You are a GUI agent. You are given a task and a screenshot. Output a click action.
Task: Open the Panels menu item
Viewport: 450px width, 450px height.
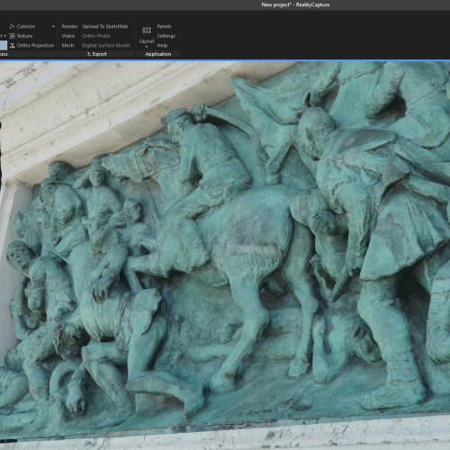coord(164,26)
